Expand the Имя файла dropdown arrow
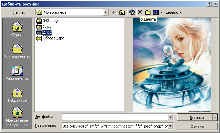The image size is (220, 133). coord(170,117)
